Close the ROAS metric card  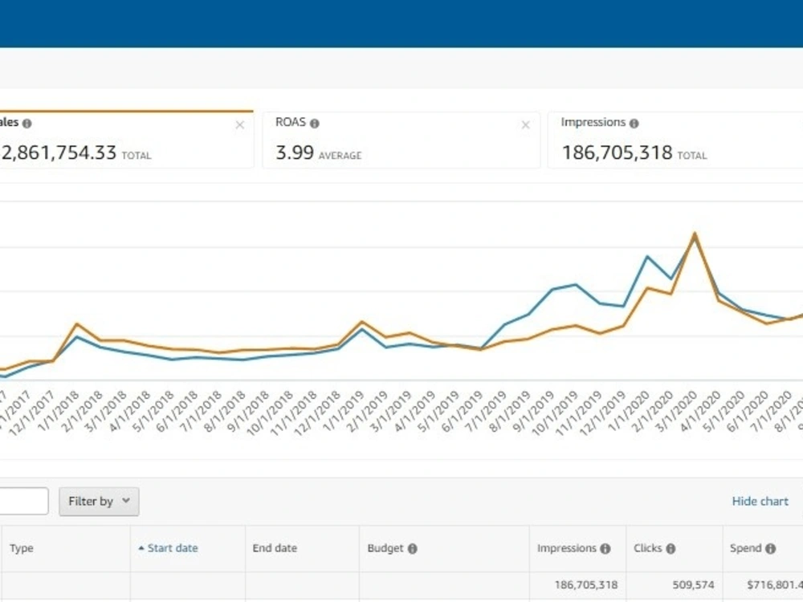coord(525,125)
